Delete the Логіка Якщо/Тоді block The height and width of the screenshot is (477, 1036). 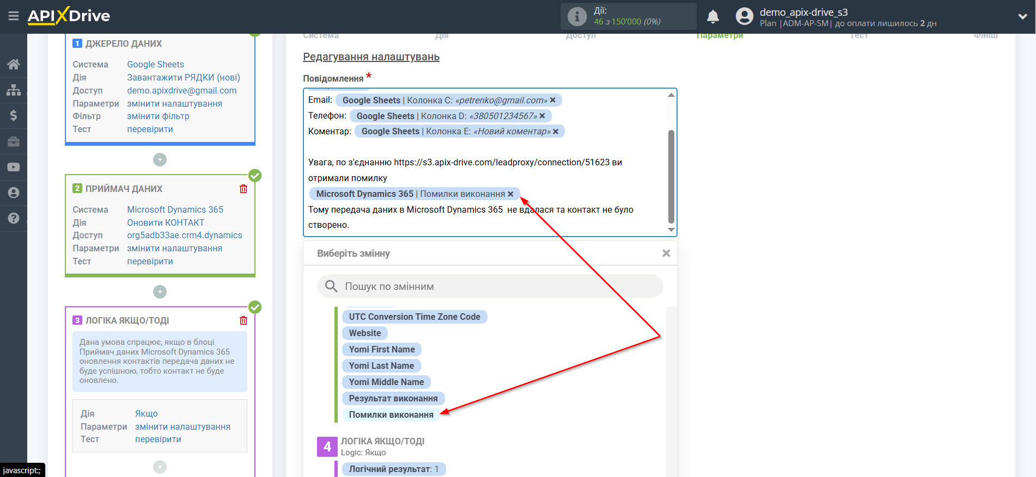tap(243, 320)
